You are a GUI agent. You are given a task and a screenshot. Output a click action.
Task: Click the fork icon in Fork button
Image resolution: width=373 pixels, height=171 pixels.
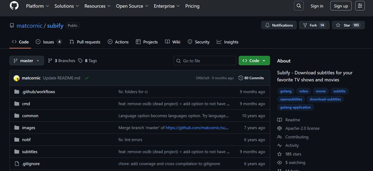(x=305, y=25)
